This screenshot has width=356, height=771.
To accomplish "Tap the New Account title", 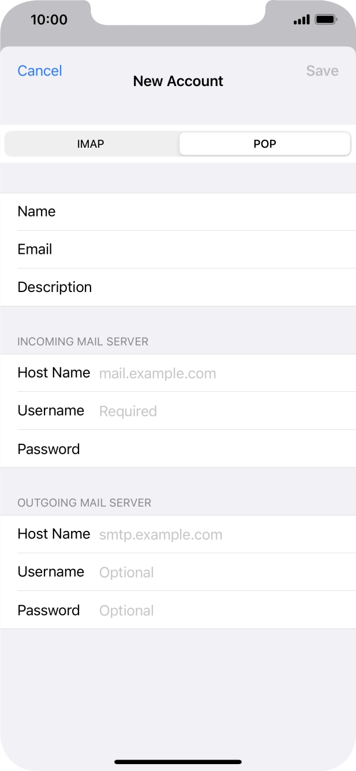I will click(x=178, y=81).
